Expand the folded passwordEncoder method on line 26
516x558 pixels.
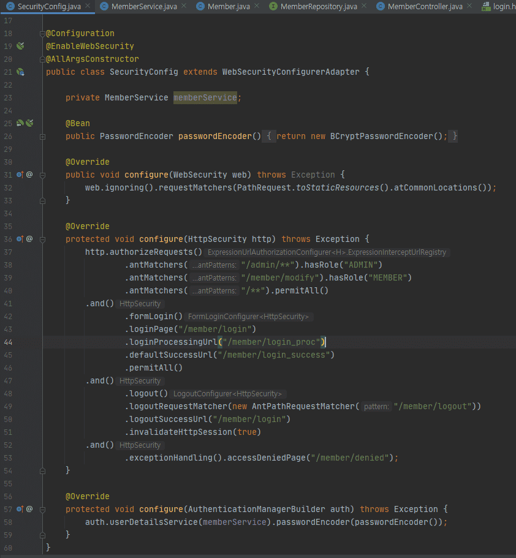(42, 137)
